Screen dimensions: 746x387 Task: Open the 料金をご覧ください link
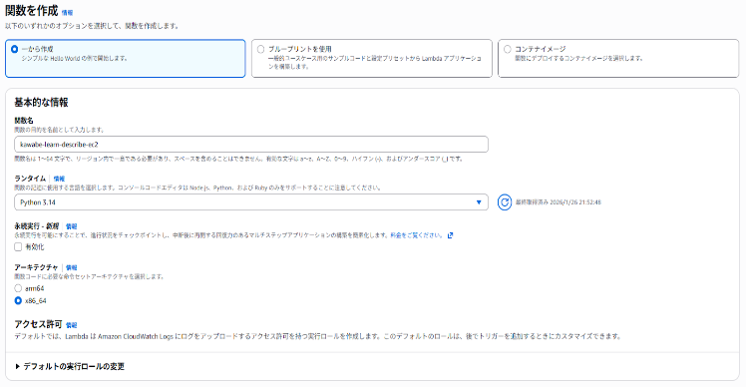[417, 235]
